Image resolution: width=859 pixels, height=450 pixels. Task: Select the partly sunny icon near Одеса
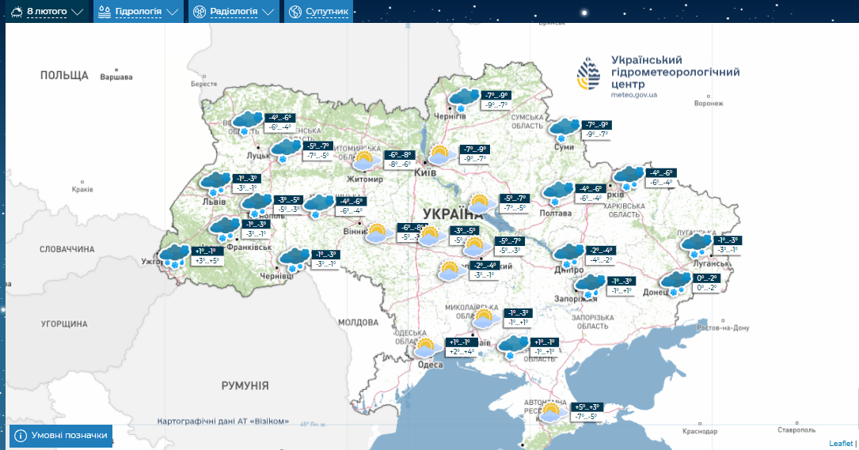click(428, 347)
